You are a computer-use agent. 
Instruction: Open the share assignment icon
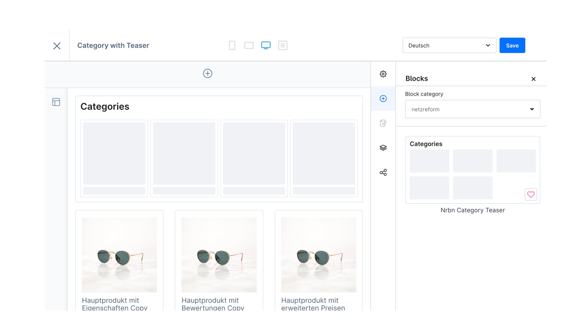point(383,172)
